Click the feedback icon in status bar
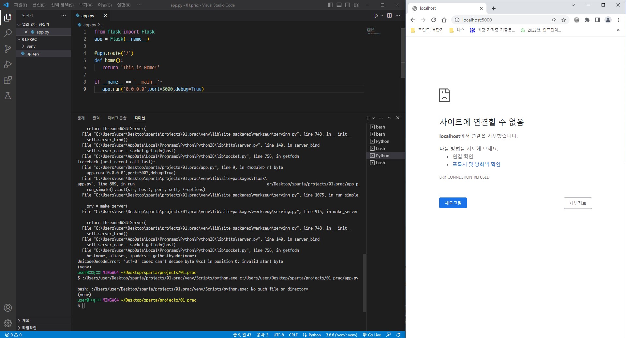626x338 pixels. pyautogui.click(x=388, y=335)
